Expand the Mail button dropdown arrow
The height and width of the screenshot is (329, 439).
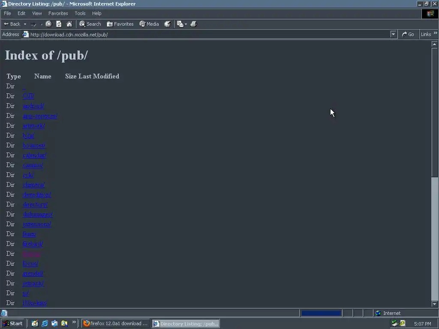pos(186,24)
